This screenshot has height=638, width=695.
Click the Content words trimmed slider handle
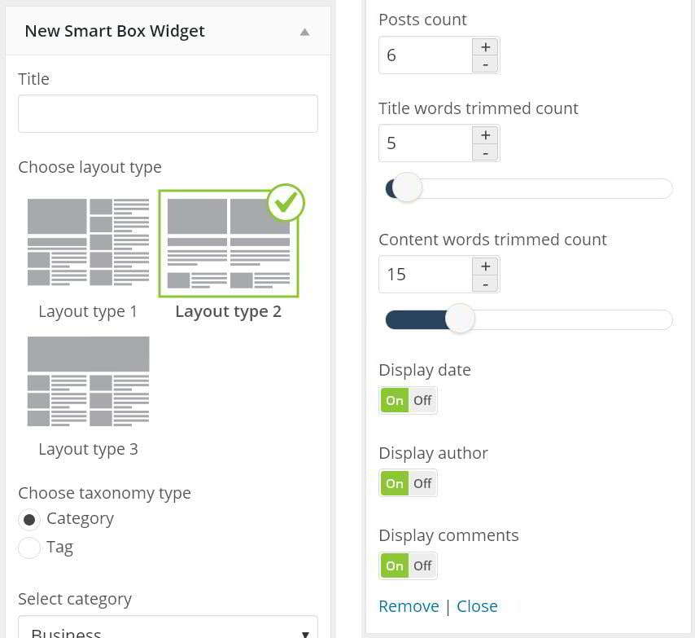[x=461, y=319]
